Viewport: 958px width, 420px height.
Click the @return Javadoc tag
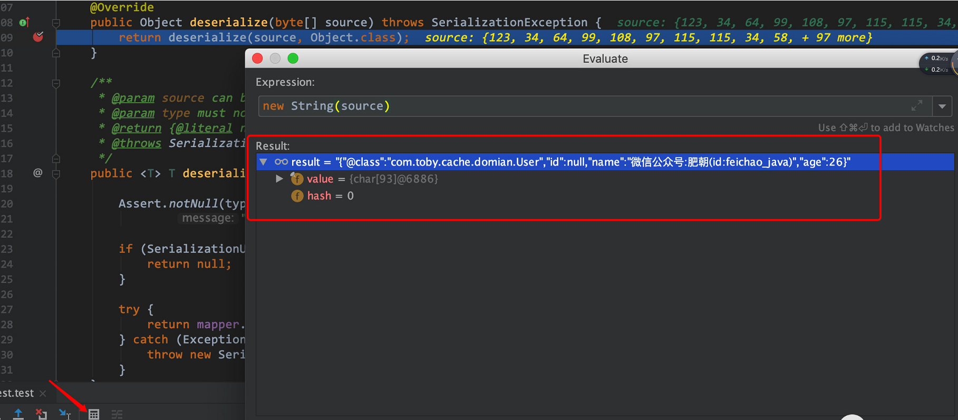tap(137, 128)
